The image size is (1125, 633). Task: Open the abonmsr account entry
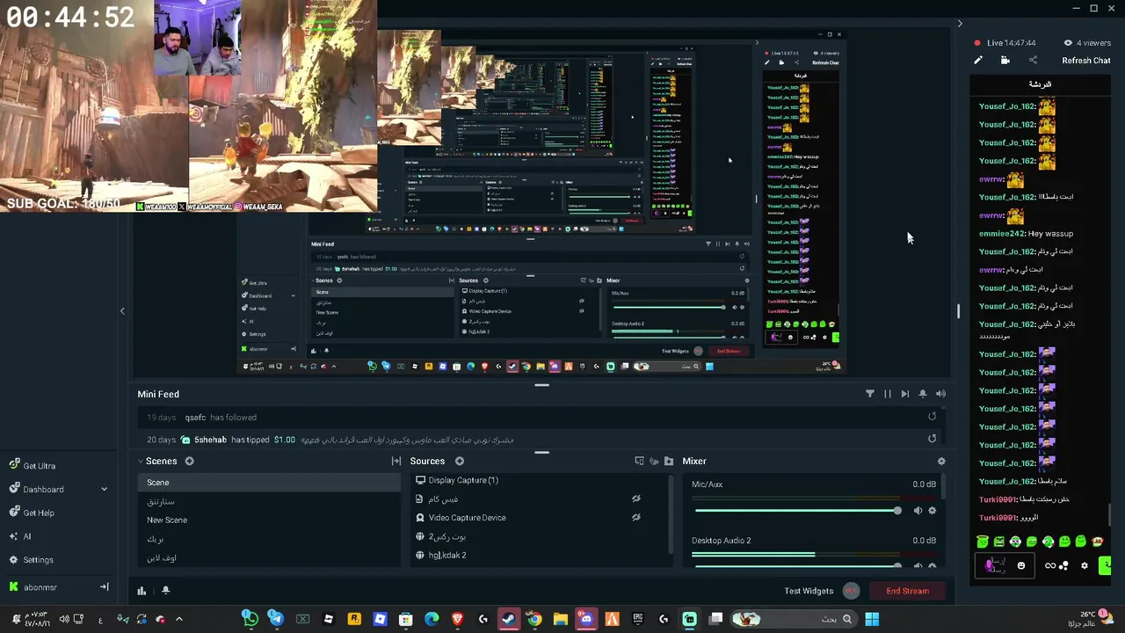pyautogui.click(x=33, y=587)
